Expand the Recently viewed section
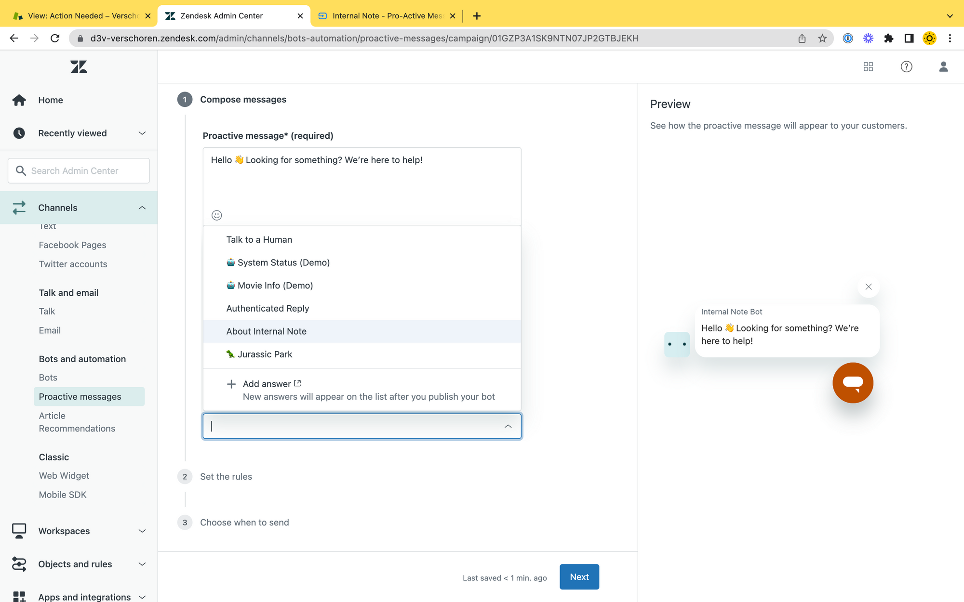The image size is (964, 602). (142, 133)
